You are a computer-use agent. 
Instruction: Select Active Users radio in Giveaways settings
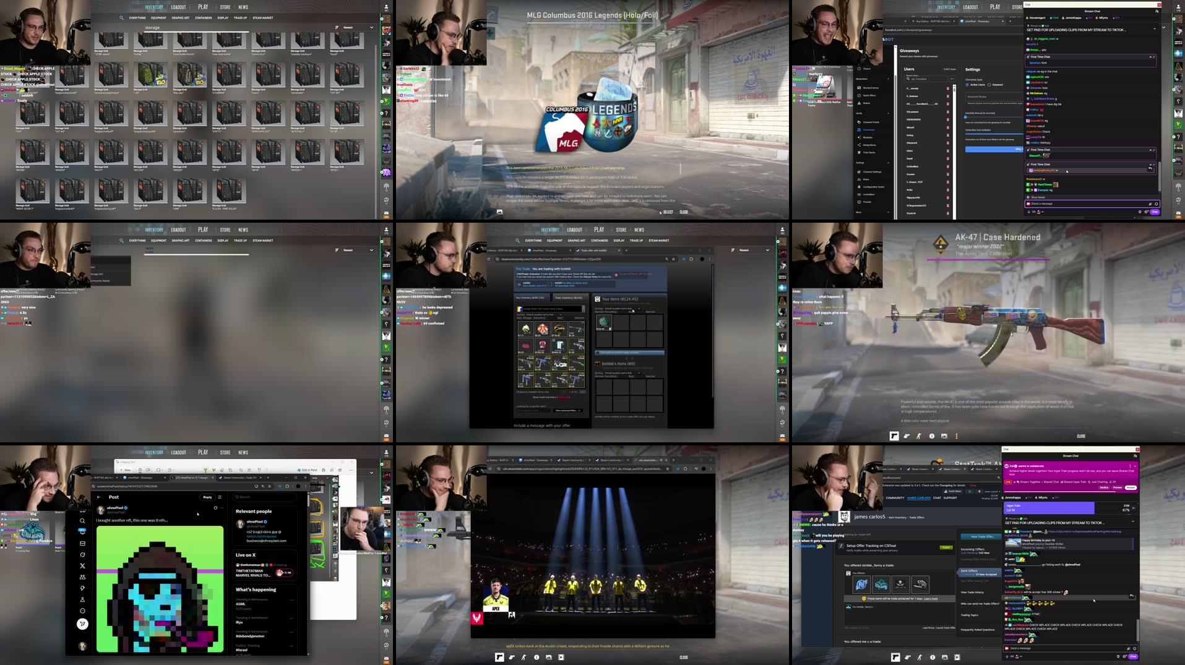[x=967, y=85]
